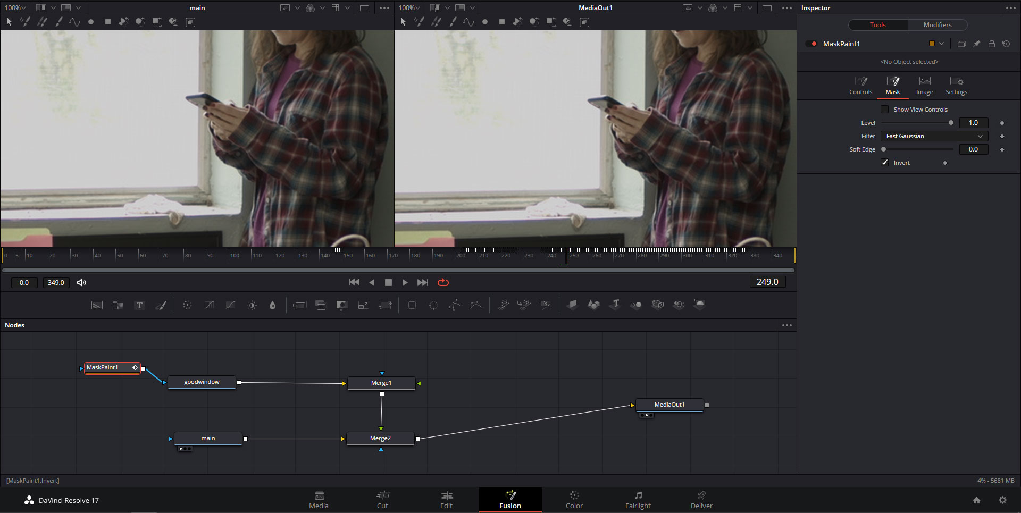1021x513 pixels.
Task: Open the Controls tab of MaskPaint1
Action: pos(861,86)
